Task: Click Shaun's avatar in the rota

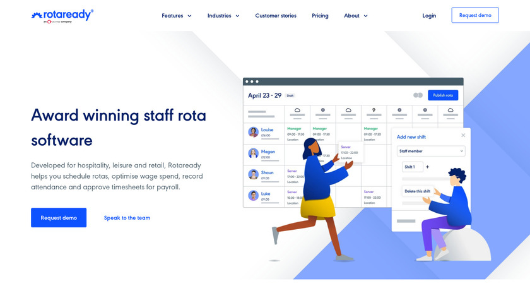Action: click(x=253, y=174)
